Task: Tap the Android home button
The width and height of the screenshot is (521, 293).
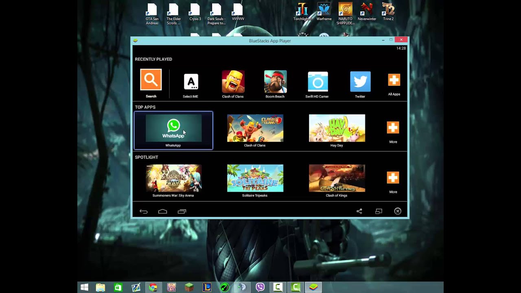Action: (x=162, y=211)
